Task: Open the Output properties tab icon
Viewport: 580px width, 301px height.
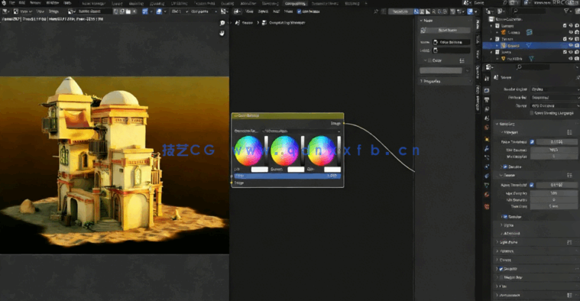Action: [487, 100]
